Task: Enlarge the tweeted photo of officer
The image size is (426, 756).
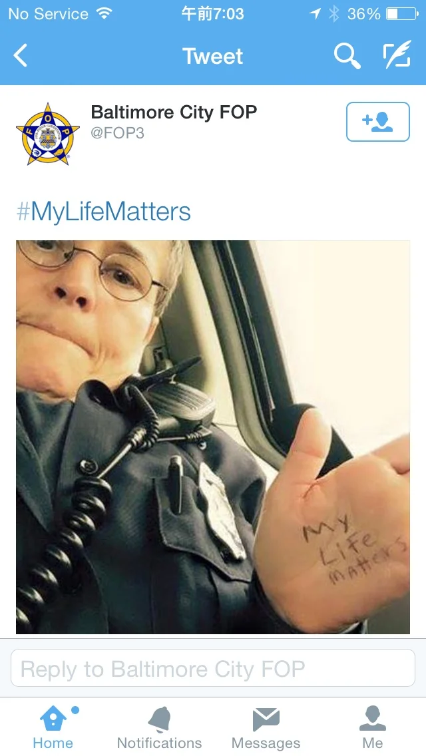Action: point(213,437)
